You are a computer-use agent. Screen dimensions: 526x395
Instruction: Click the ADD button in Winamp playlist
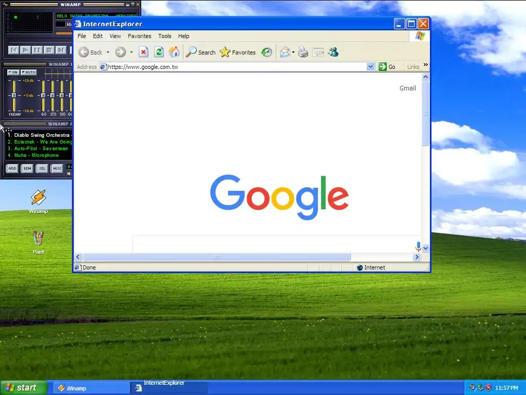click(x=12, y=168)
